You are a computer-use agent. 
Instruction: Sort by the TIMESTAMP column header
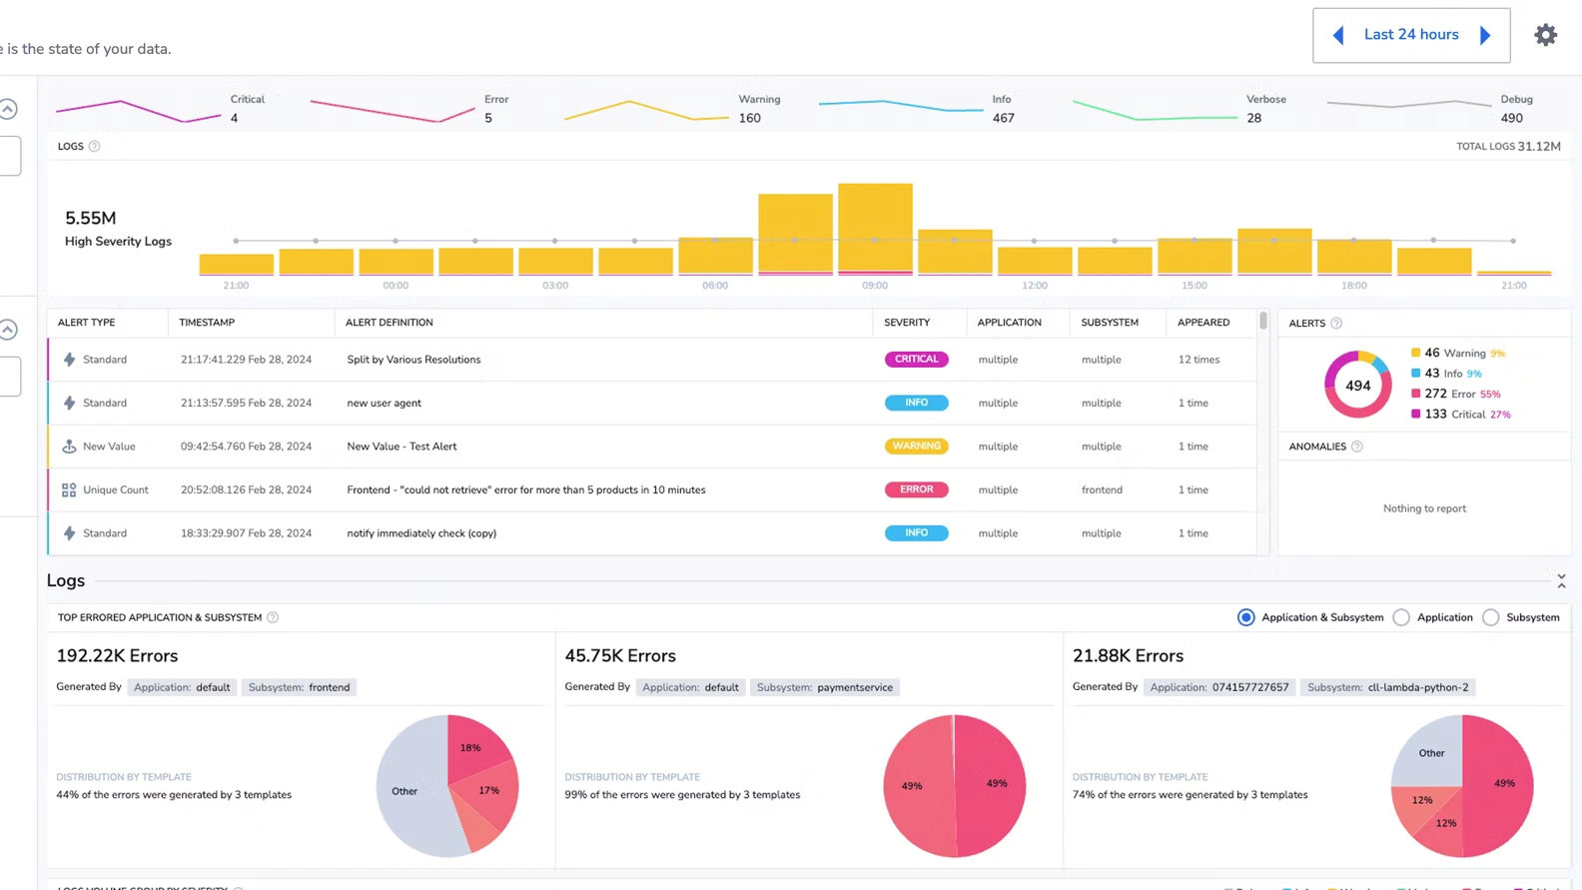pyautogui.click(x=207, y=323)
